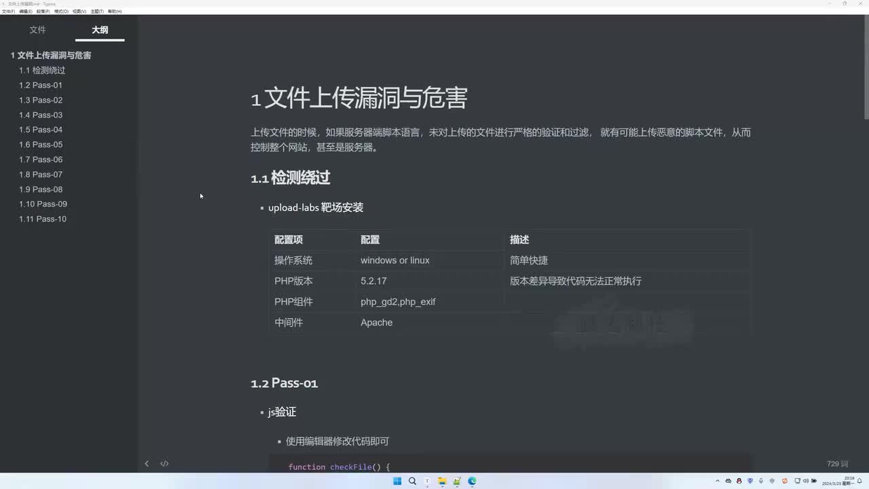Go to outline item 1.3 Pass-02
The width and height of the screenshot is (869, 489).
click(x=41, y=101)
